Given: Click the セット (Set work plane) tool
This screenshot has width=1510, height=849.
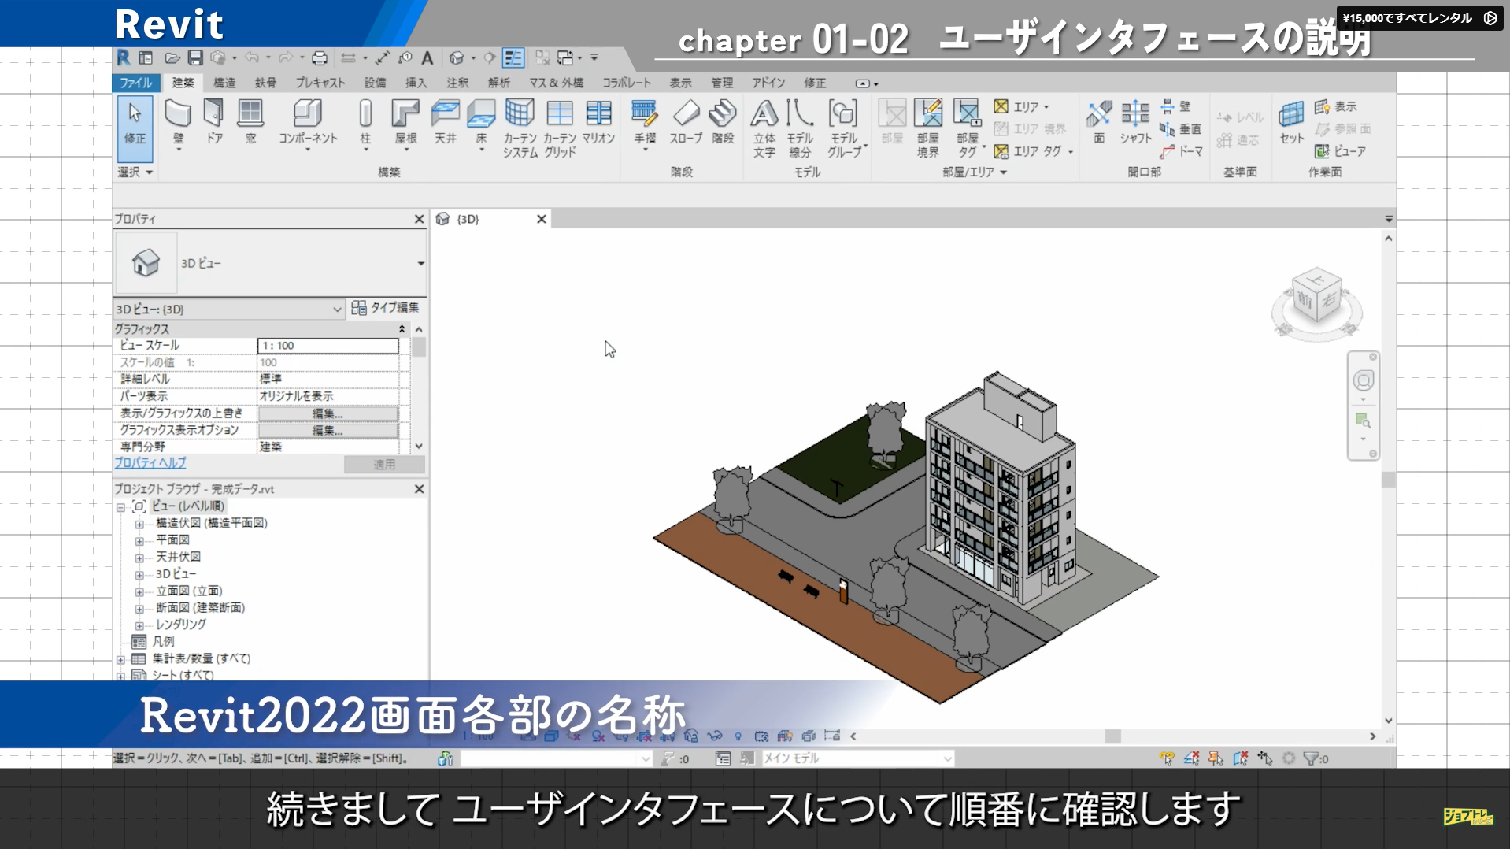Looking at the screenshot, I should click(x=1291, y=122).
